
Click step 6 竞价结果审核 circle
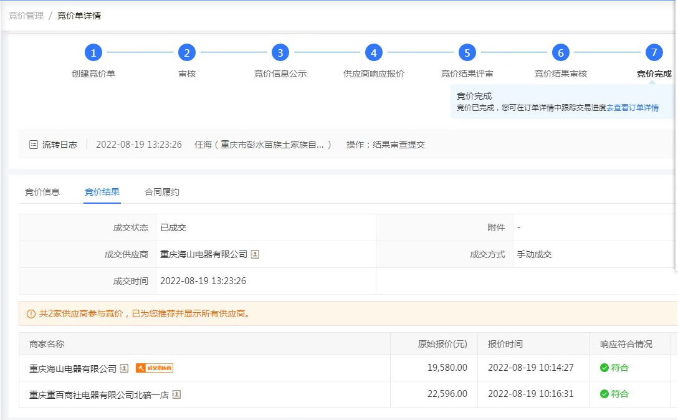click(561, 53)
